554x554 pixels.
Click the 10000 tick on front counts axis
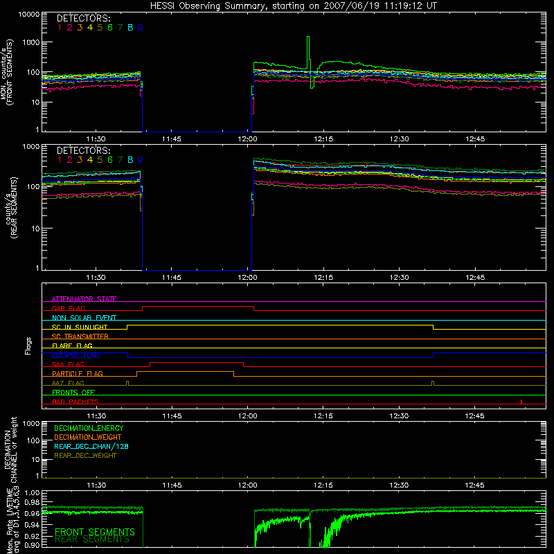coord(29,15)
